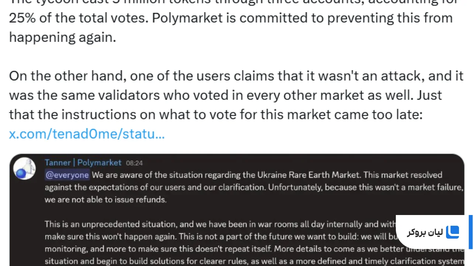This screenshot has width=473, height=266.
Task: Click the Persian Lian Broker brand text
Action: 425,232
